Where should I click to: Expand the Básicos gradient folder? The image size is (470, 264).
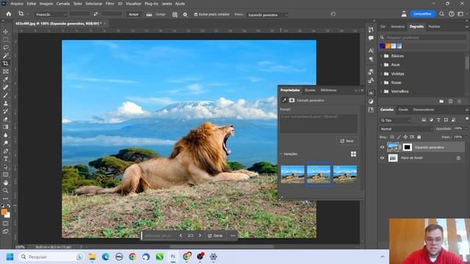click(381, 56)
